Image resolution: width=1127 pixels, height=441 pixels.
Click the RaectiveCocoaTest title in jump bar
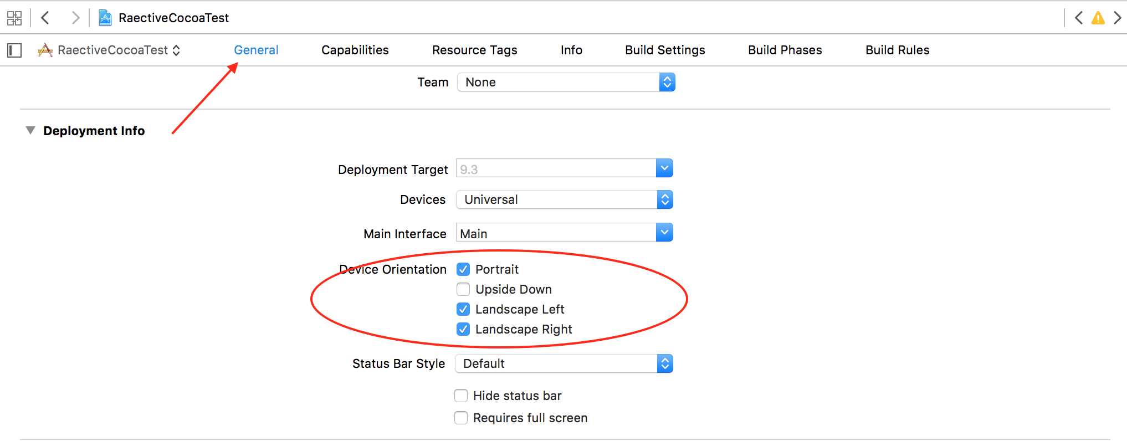click(173, 18)
